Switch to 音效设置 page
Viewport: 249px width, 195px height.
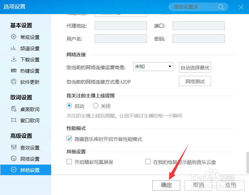30,148
